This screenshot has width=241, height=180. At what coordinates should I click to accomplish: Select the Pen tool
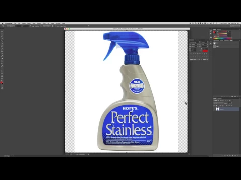tap(2, 66)
